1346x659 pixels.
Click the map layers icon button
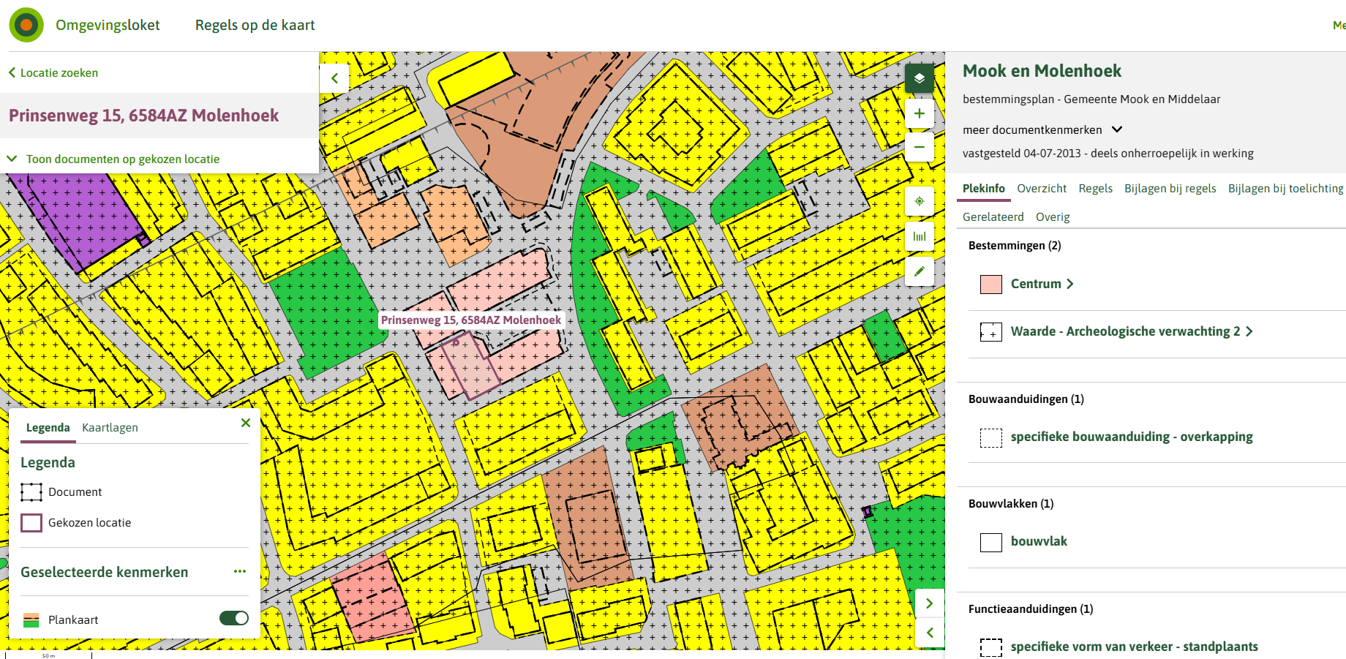(x=920, y=78)
